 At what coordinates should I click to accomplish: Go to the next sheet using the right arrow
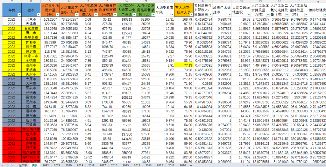pyautogui.click(x=8, y=165)
